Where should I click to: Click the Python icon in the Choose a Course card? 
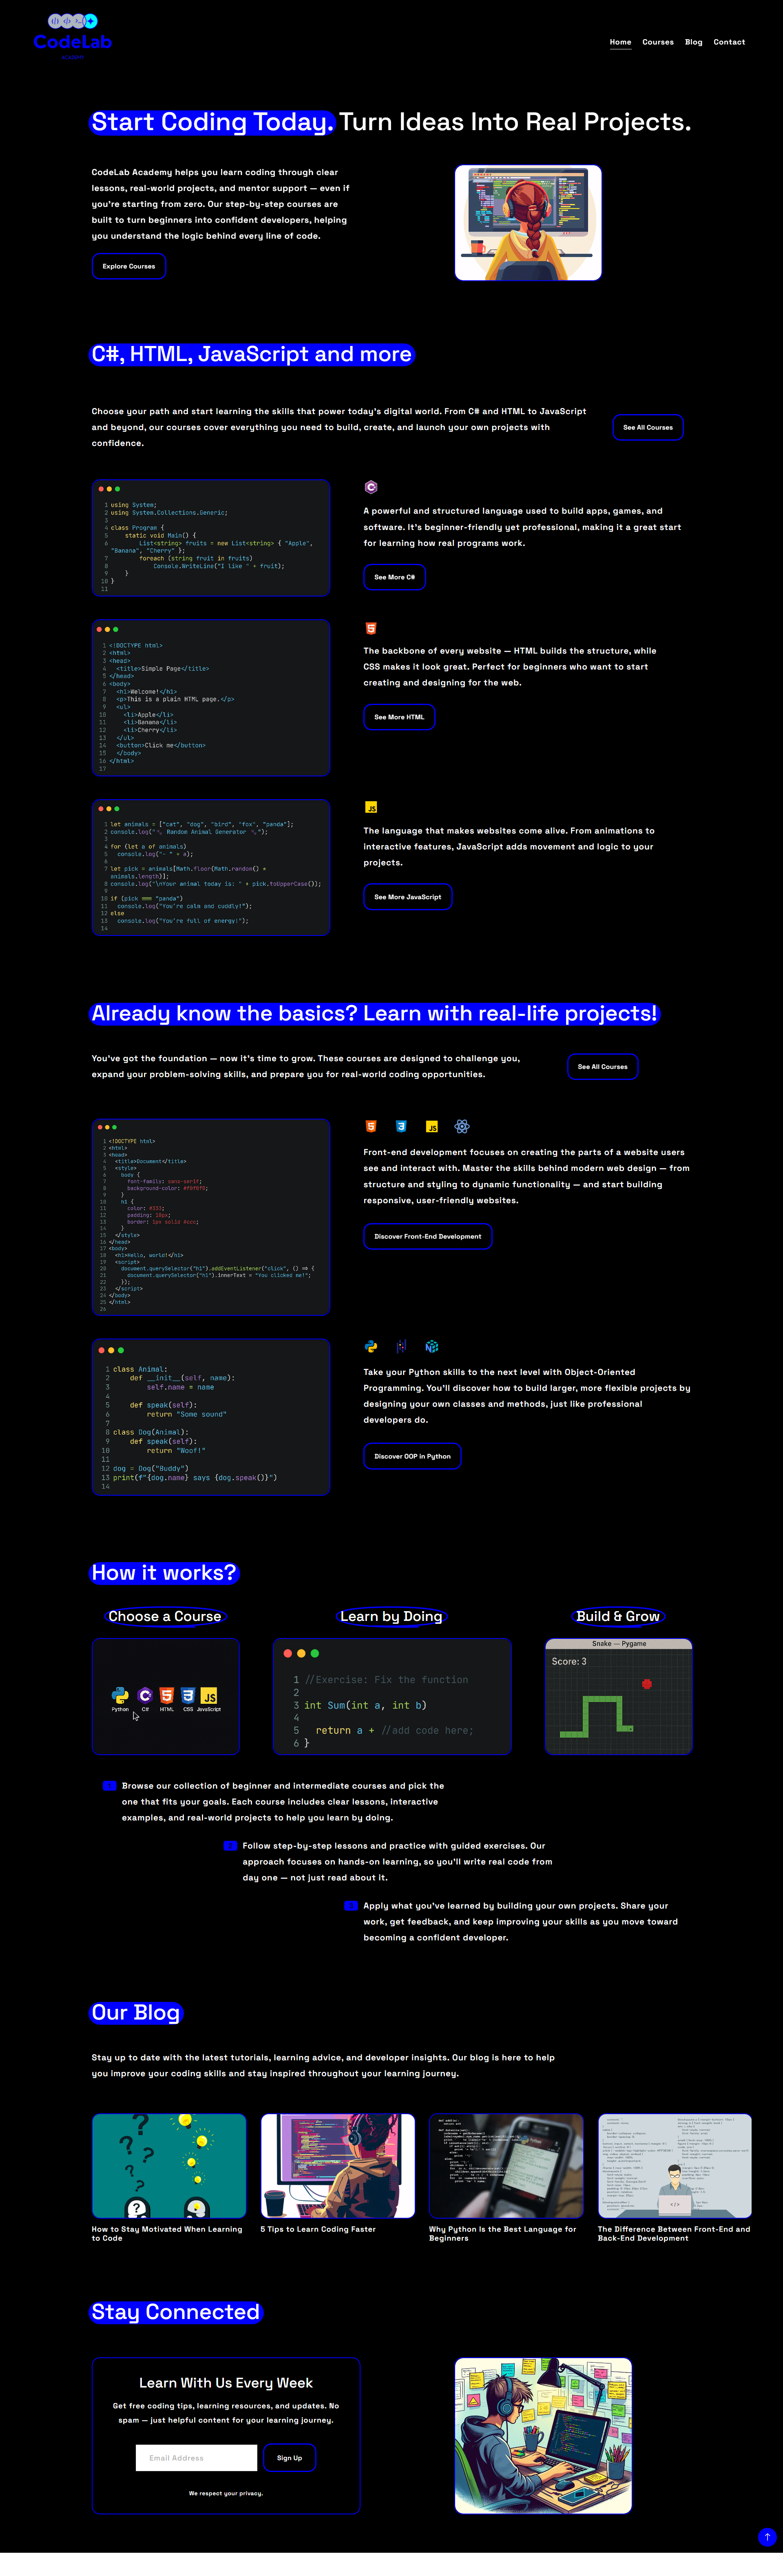[120, 1695]
